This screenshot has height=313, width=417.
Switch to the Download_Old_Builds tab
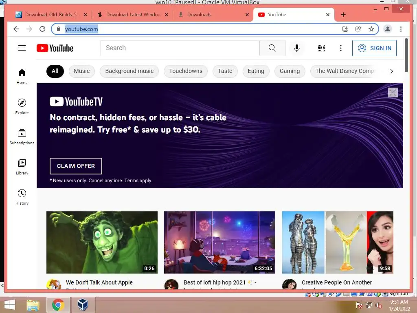tap(51, 15)
